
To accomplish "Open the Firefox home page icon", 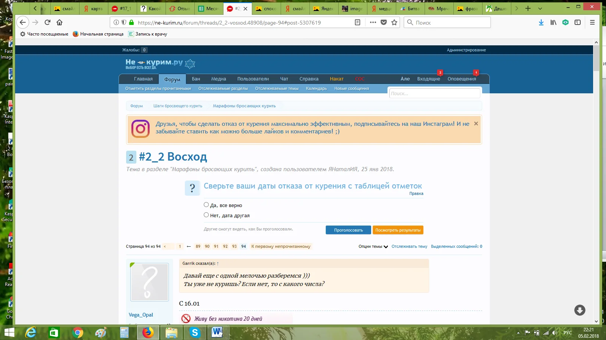I will click(x=59, y=22).
